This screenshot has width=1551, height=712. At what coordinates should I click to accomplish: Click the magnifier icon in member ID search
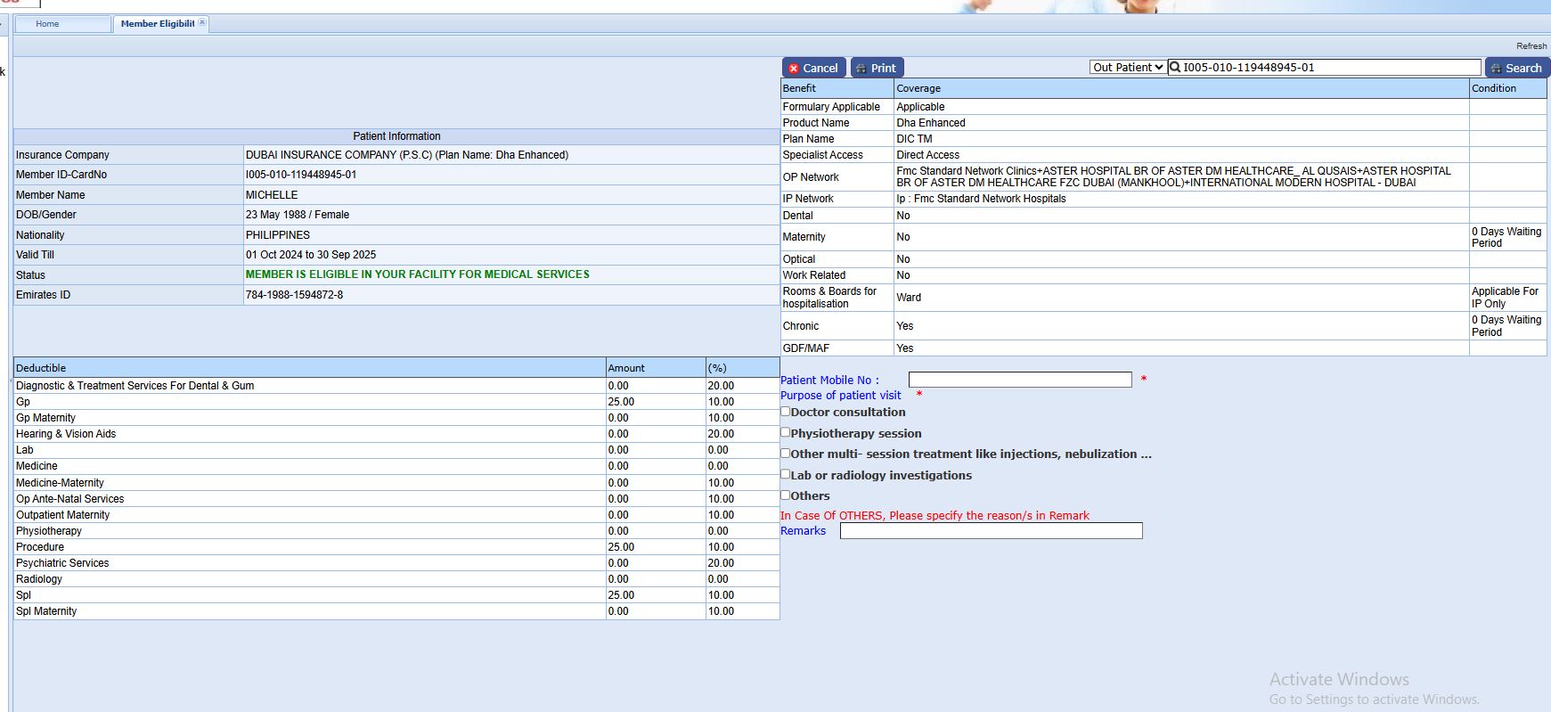1175,67
